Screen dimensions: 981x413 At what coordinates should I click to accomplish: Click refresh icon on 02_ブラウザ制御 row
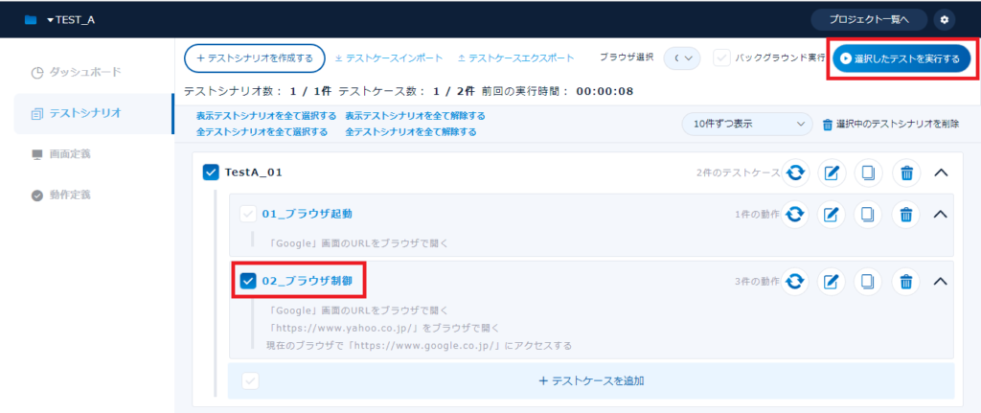794,282
